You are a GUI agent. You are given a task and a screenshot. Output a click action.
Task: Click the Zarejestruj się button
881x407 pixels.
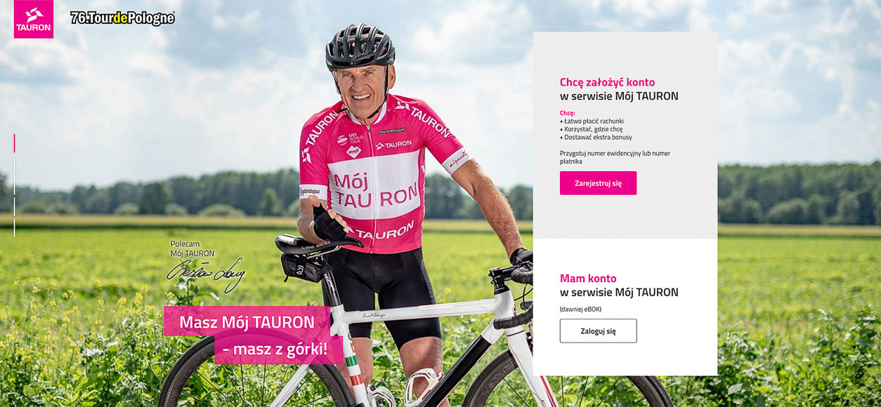click(598, 183)
